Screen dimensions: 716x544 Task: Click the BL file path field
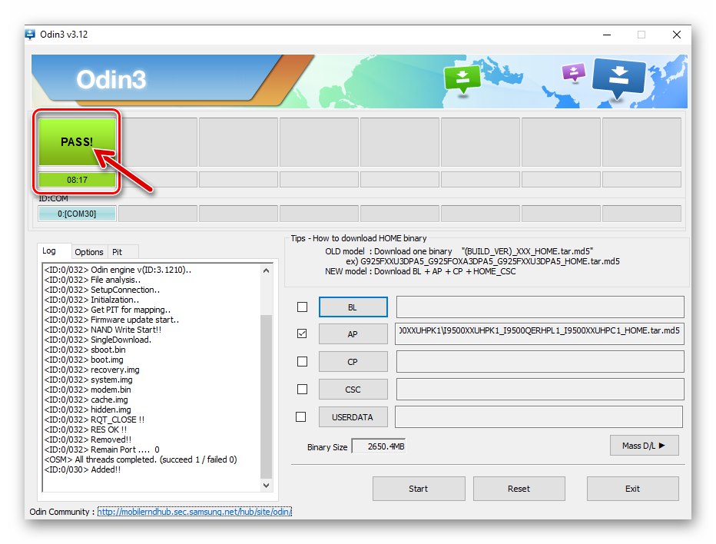540,307
